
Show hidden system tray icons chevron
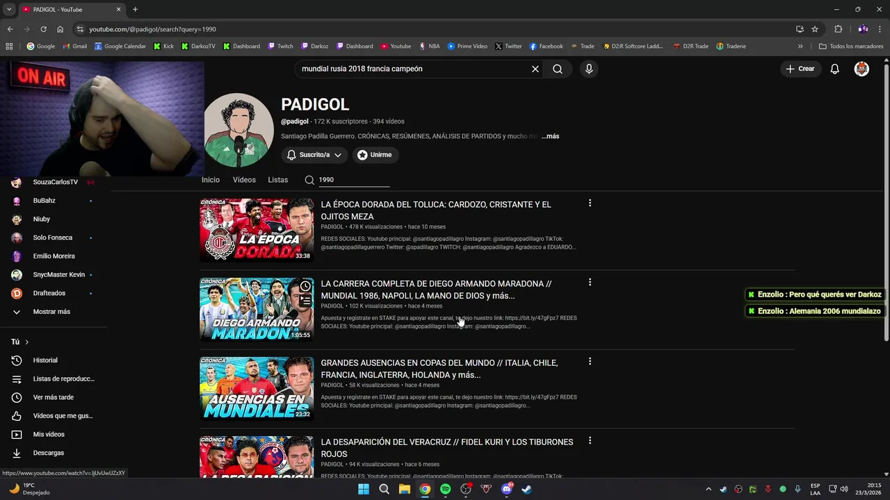tap(709, 489)
